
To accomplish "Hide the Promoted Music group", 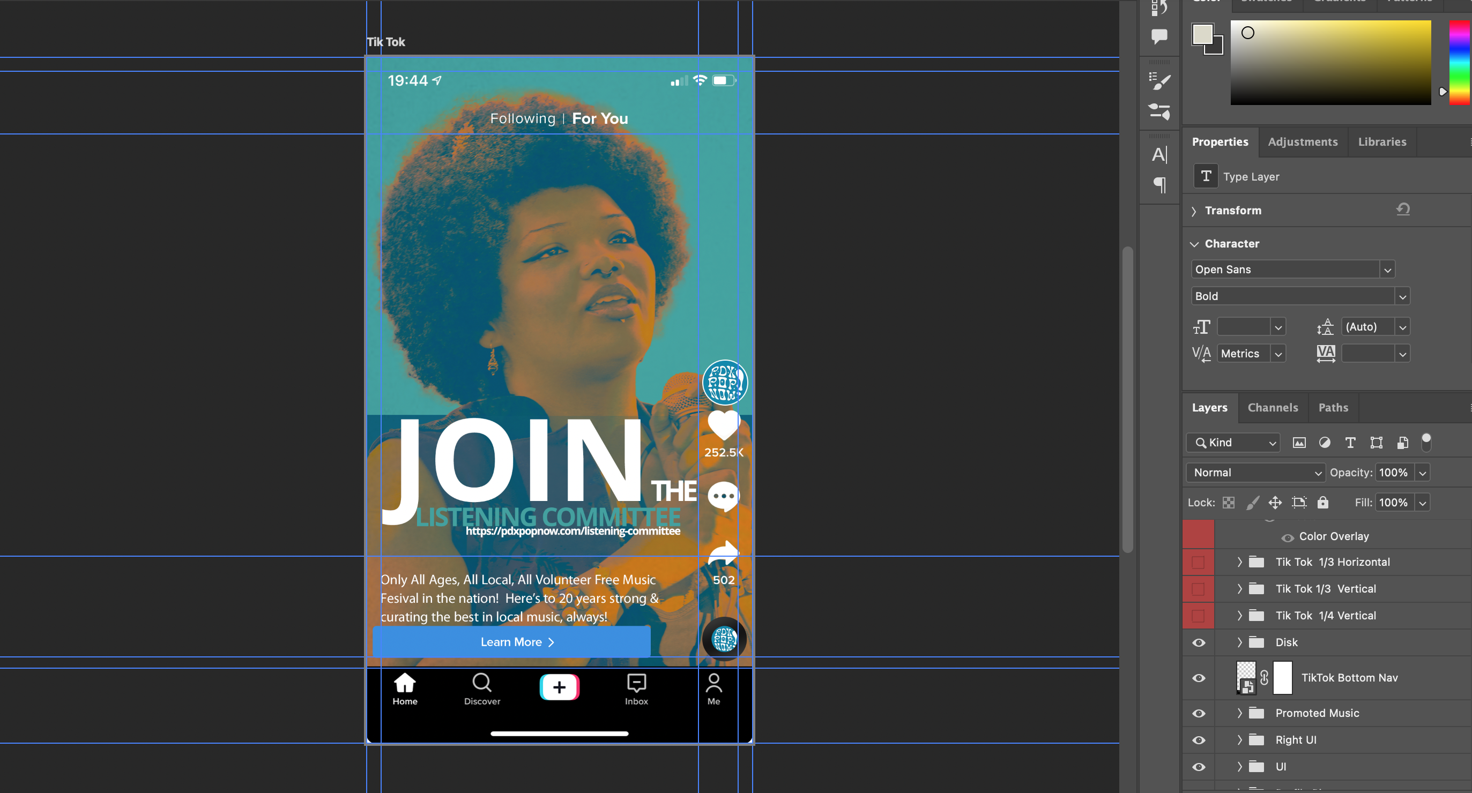I will (1199, 714).
